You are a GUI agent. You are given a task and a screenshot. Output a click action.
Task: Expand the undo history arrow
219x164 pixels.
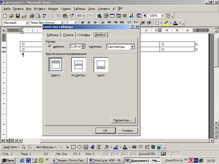coord(84,16)
